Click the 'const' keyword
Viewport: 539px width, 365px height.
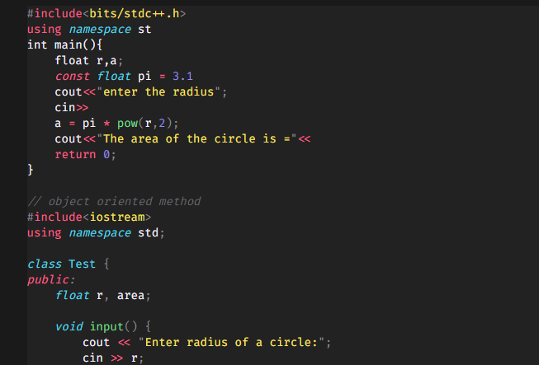(x=72, y=76)
